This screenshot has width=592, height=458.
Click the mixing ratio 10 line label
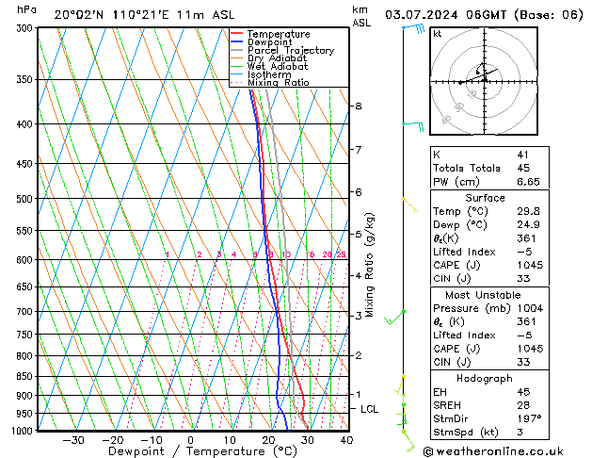pyautogui.click(x=286, y=254)
